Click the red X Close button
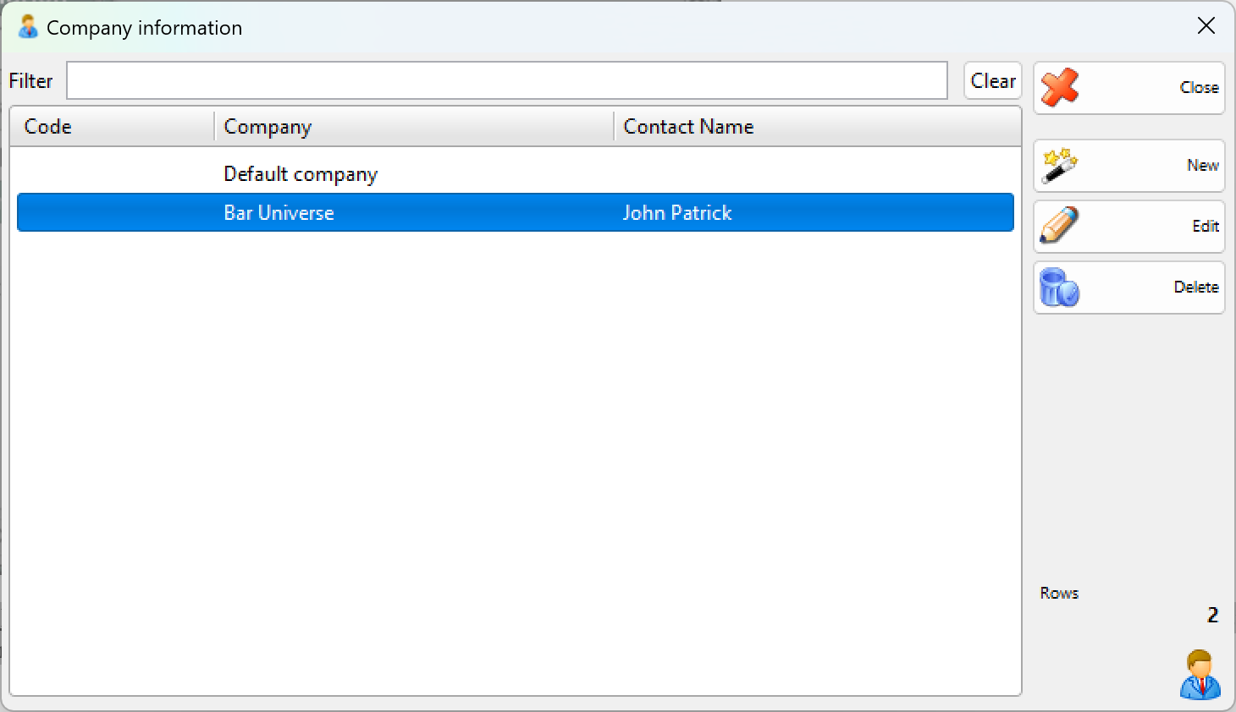The height and width of the screenshot is (712, 1236). [1128, 87]
